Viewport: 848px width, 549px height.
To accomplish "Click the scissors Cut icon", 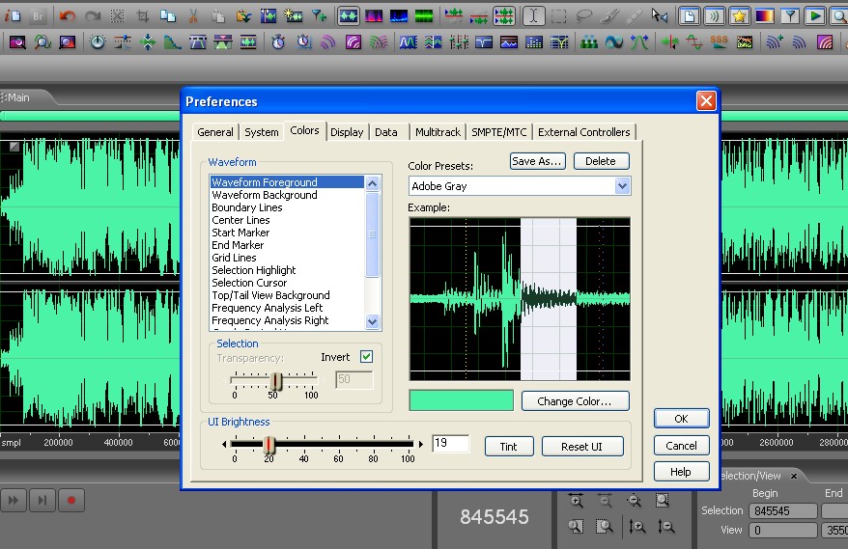I will (x=193, y=16).
